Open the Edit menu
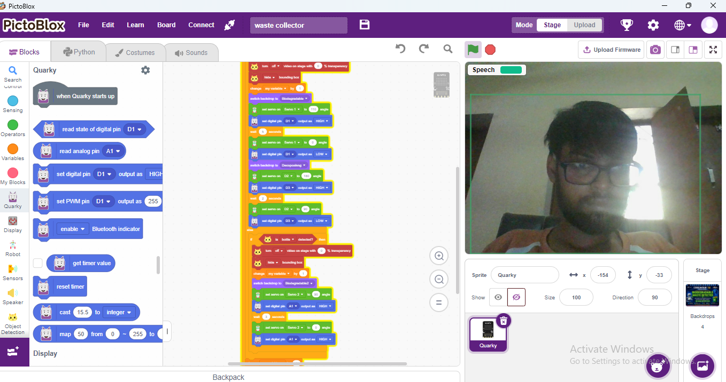 pos(108,25)
